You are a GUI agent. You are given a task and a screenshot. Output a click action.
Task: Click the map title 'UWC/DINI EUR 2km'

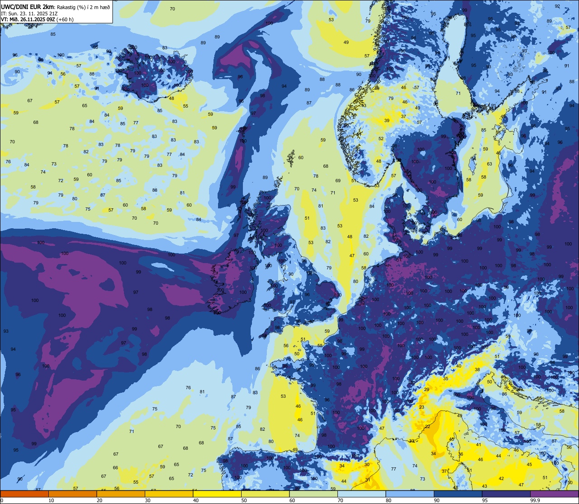[x=27, y=7]
